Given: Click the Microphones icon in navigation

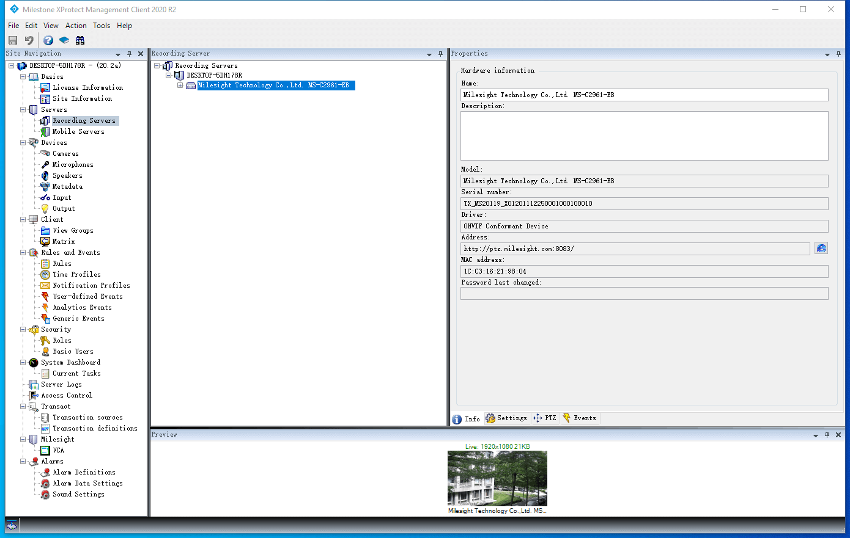Looking at the screenshot, I should (45, 164).
